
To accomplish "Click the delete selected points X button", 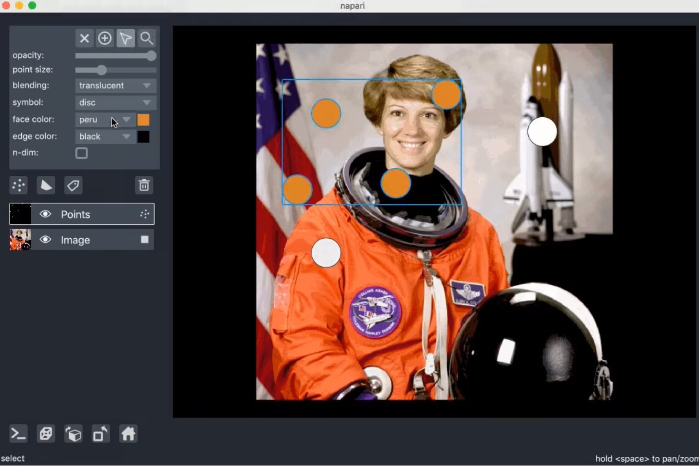I will 84,38.
